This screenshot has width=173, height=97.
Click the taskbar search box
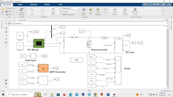tap(24, 94)
